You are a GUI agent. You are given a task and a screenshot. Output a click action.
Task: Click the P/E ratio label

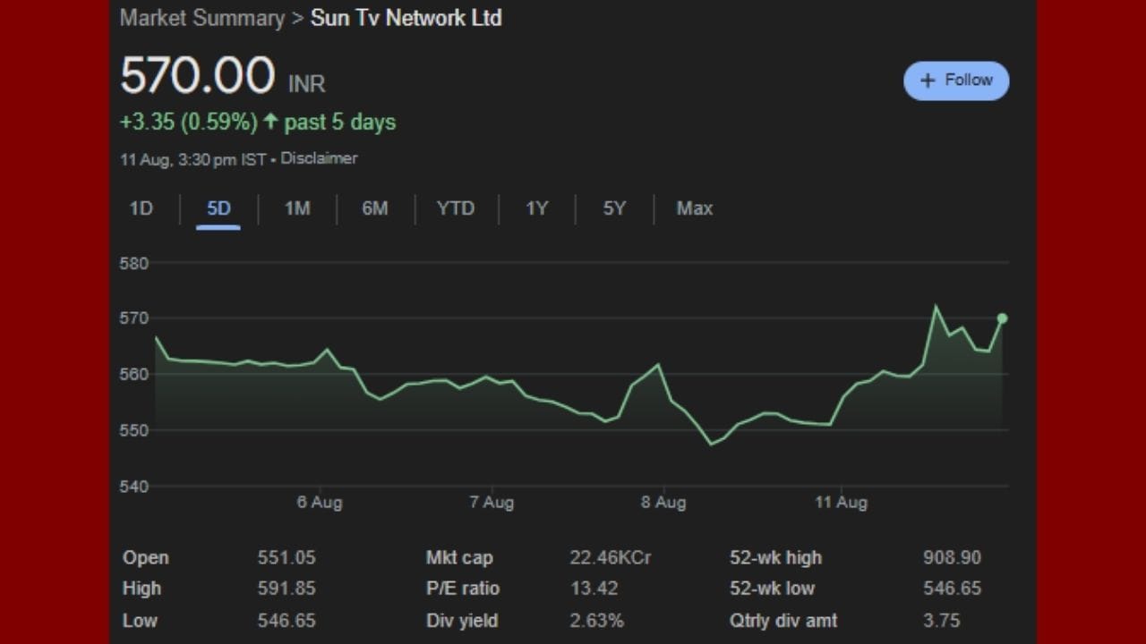tap(462, 589)
